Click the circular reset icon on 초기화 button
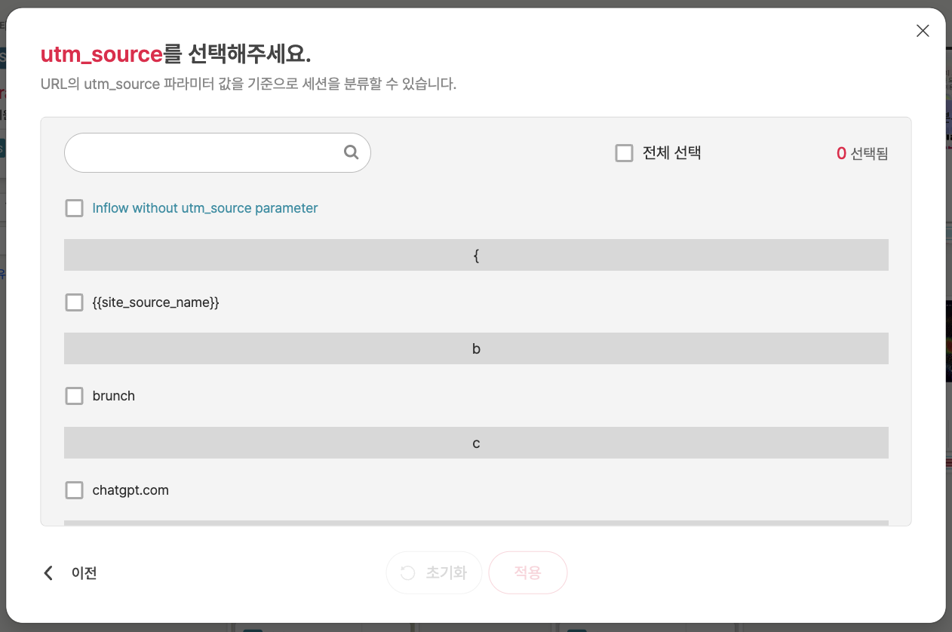 (408, 572)
